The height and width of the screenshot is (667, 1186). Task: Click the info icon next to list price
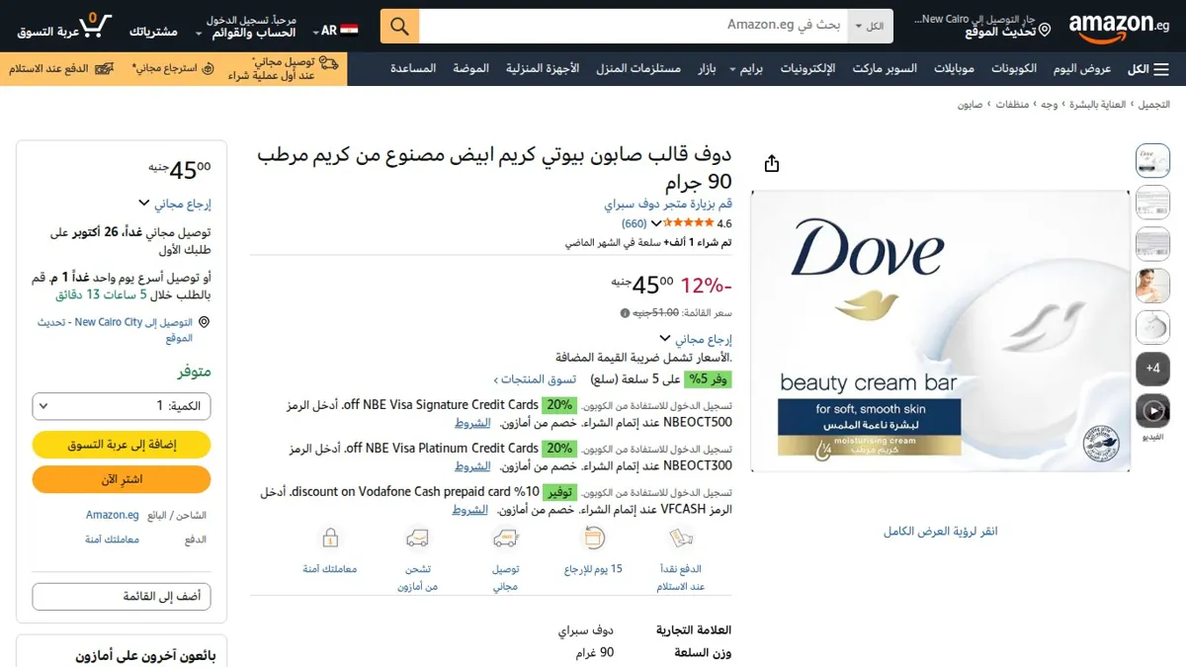(x=625, y=313)
